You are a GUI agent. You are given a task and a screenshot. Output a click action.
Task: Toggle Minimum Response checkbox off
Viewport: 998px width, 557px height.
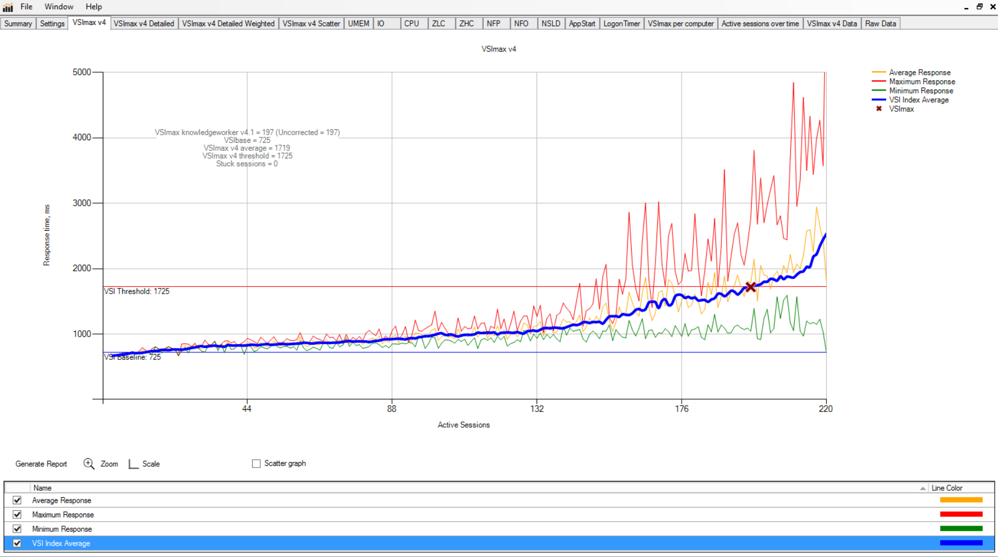tap(17, 529)
